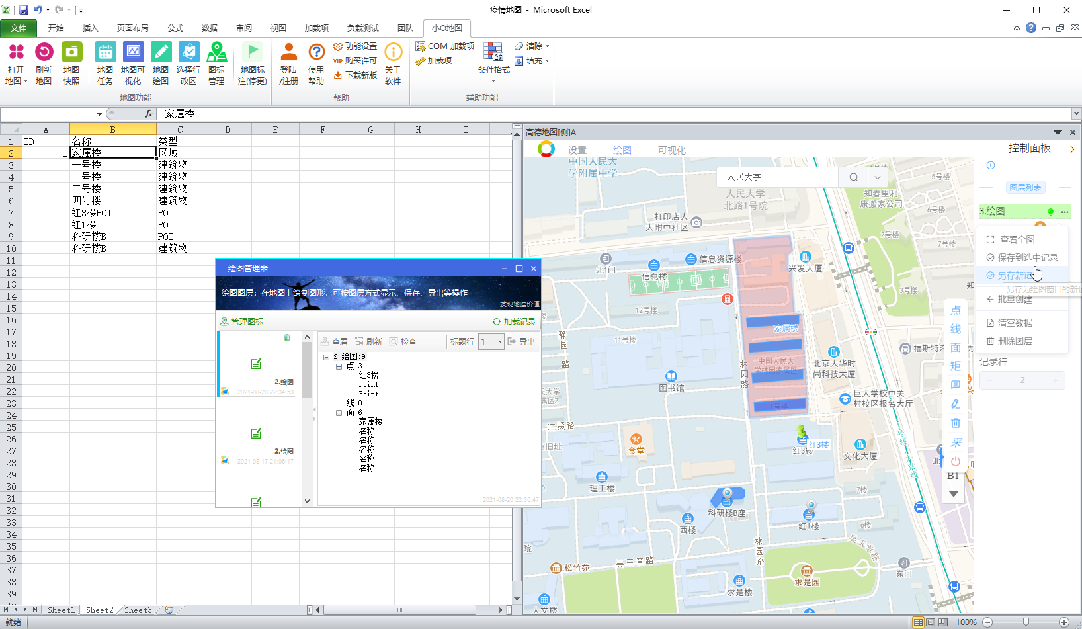Collapse the 控制面板 panel chevron
1082x629 pixels.
point(1072,149)
